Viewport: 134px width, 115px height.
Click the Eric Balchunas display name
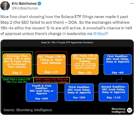(24, 3)
